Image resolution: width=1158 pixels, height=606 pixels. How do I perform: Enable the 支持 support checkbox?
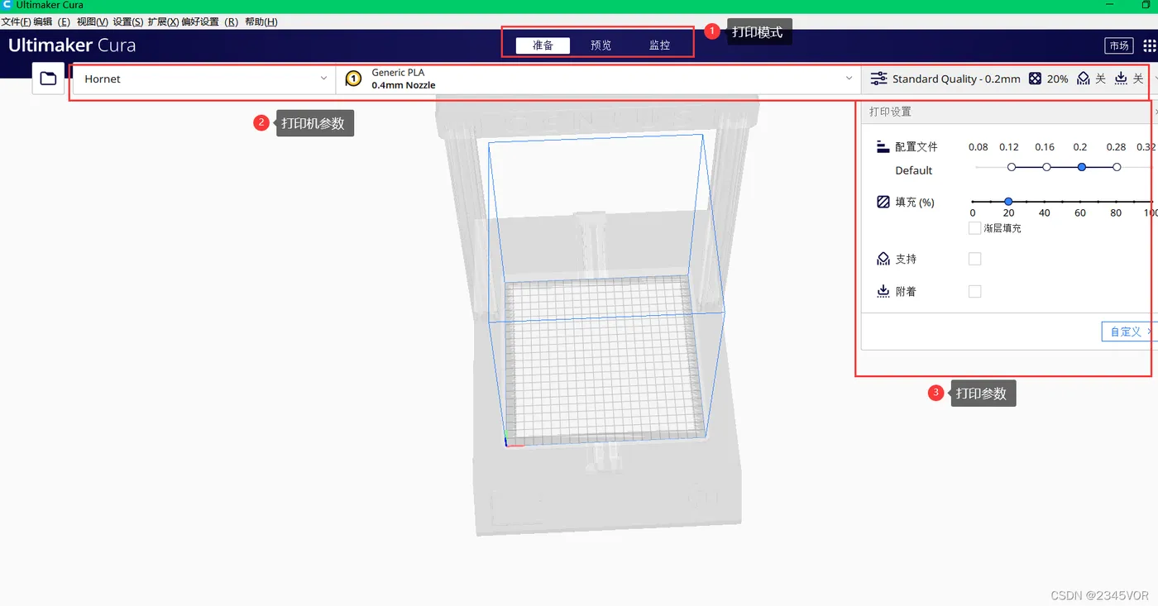pos(974,259)
